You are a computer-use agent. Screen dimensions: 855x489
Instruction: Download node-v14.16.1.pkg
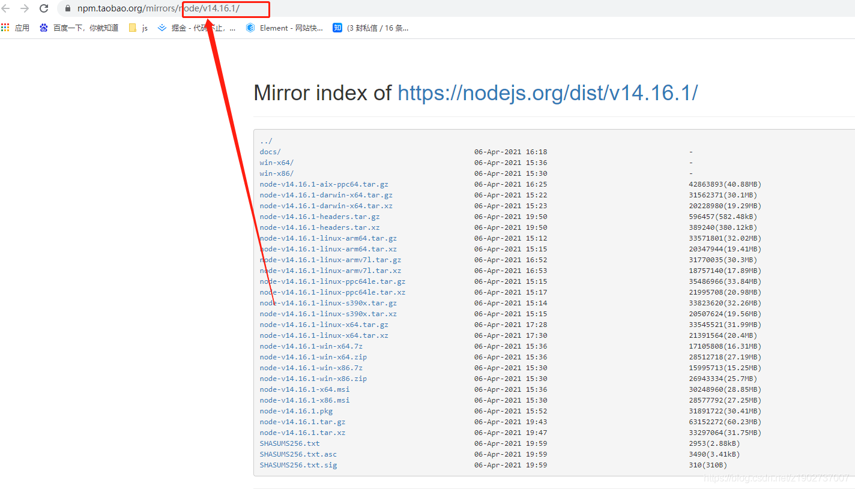pos(296,411)
